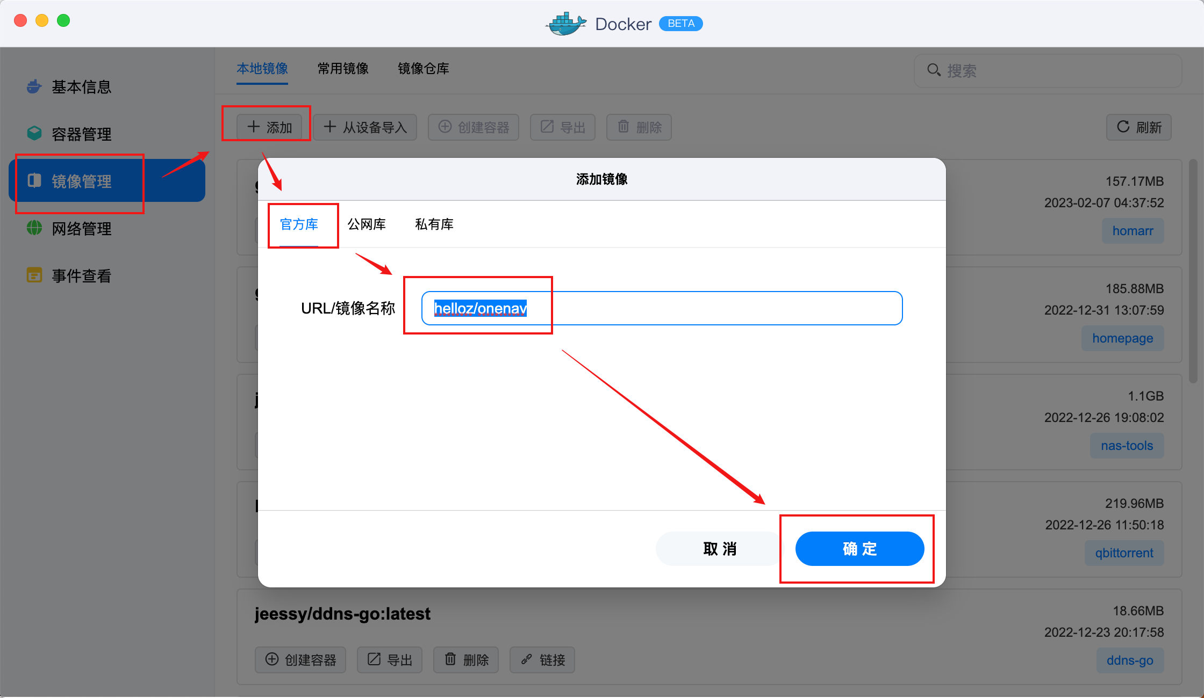Open 网络管理 in the sidebar
The height and width of the screenshot is (698, 1204).
click(x=81, y=228)
